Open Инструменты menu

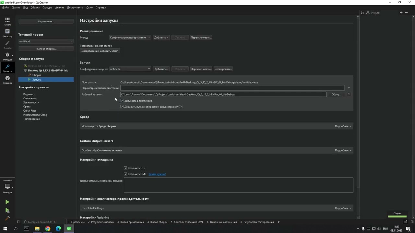tap(75, 7)
